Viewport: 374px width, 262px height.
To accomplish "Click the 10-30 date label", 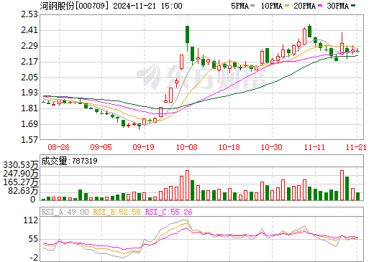I will coord(272,147).
